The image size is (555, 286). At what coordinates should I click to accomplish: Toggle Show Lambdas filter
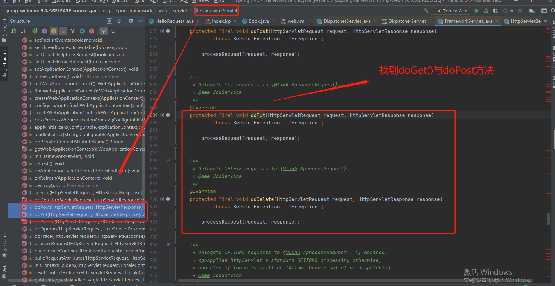[x=92, y=31]
